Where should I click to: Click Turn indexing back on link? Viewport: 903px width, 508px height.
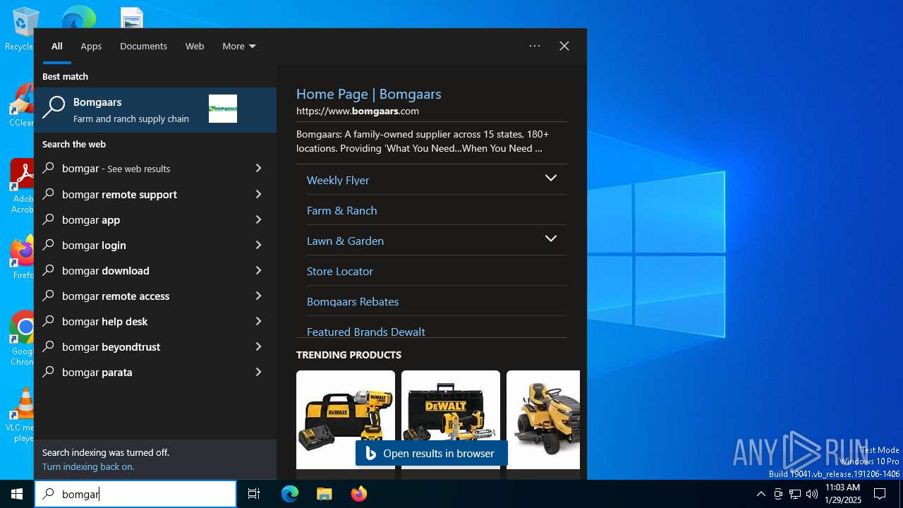click(88, 466)
